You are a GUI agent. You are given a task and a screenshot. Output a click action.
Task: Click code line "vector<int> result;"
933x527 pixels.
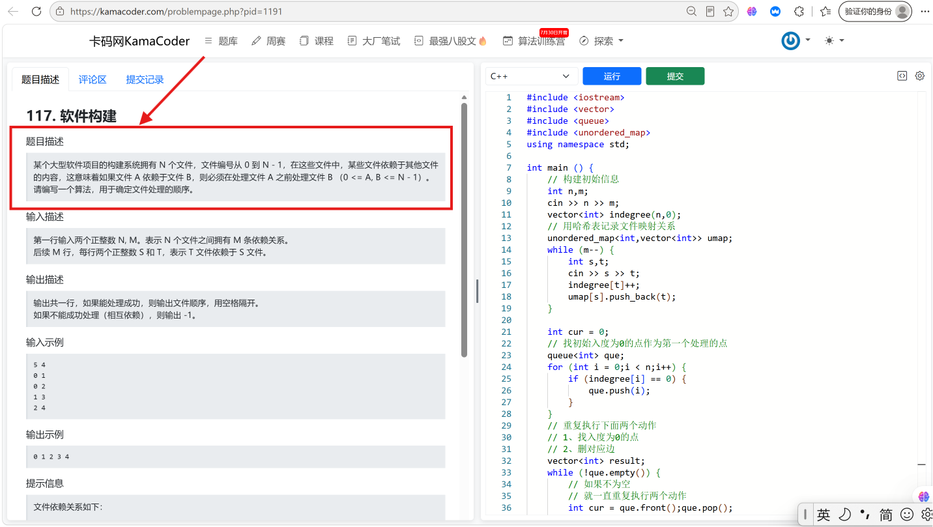pos(596,461)
